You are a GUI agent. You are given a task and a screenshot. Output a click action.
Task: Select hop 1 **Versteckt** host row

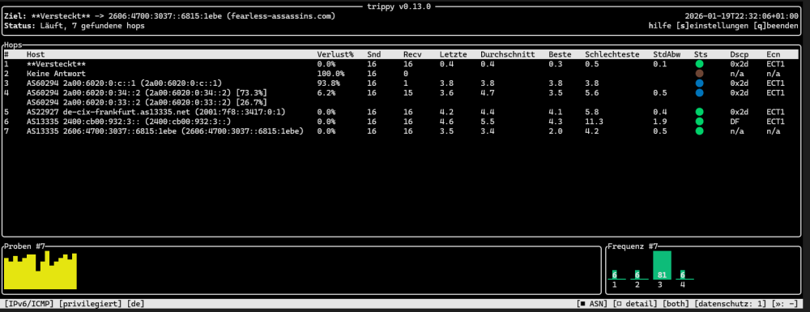(57, 64)
